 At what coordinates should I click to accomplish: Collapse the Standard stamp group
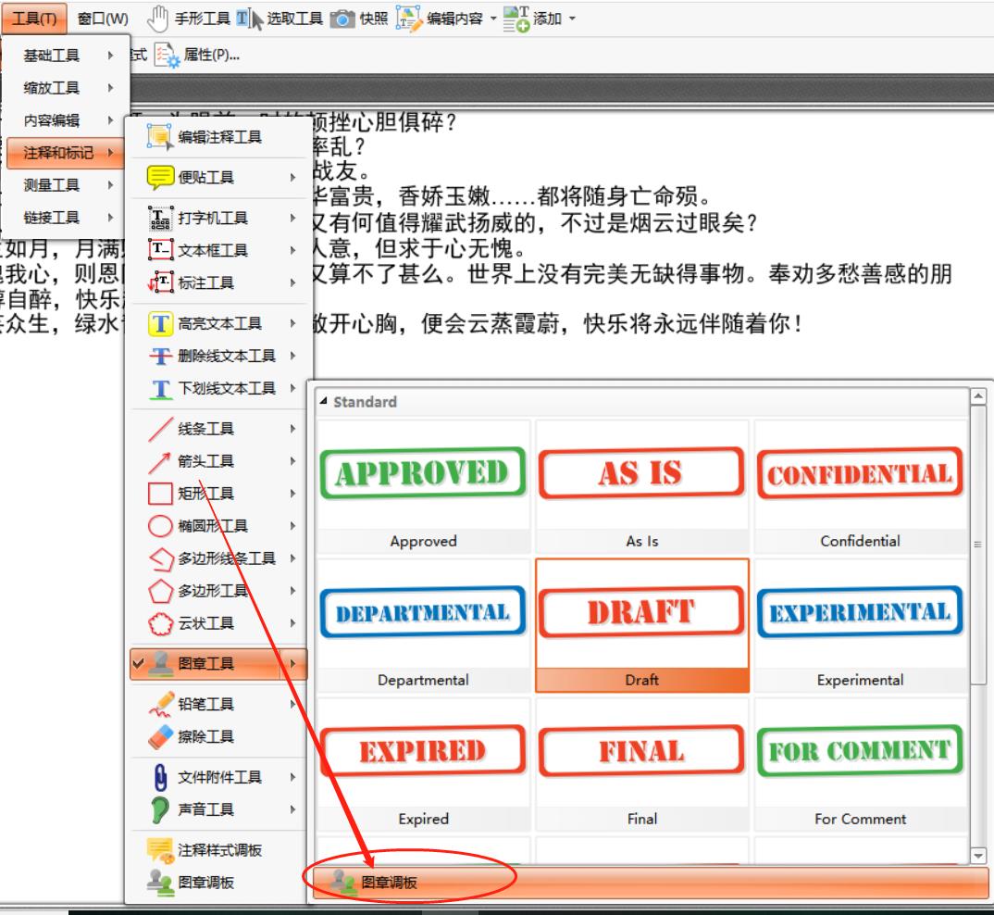(x=325, y=402)
